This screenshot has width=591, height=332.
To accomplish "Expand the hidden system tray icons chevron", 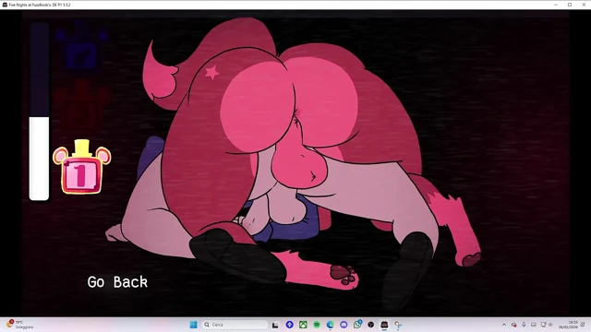I will point(504,325).
